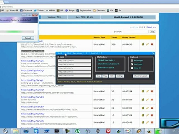Open the http://adf.ly/SVvyn link

[x=32, y=61]
